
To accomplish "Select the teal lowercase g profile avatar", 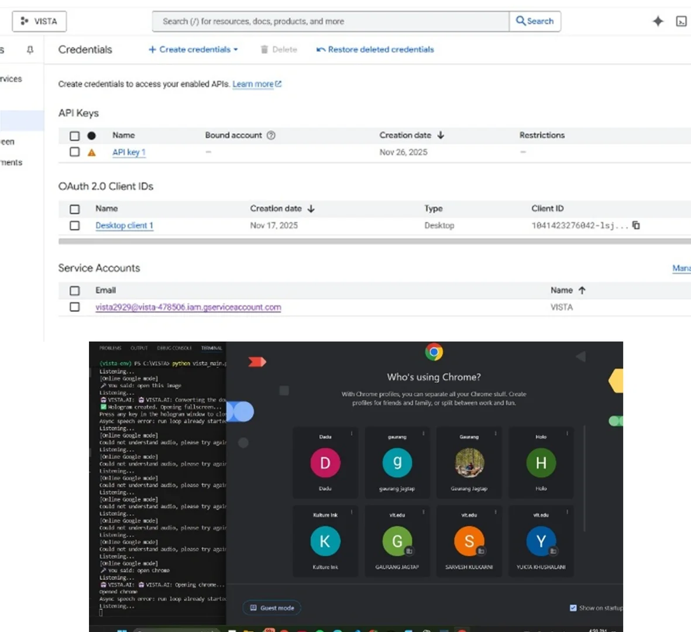I will point(397,462).
